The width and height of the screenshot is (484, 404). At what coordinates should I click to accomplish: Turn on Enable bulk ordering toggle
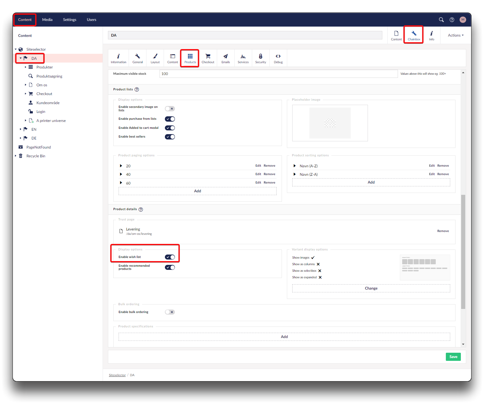pos(170,312)
